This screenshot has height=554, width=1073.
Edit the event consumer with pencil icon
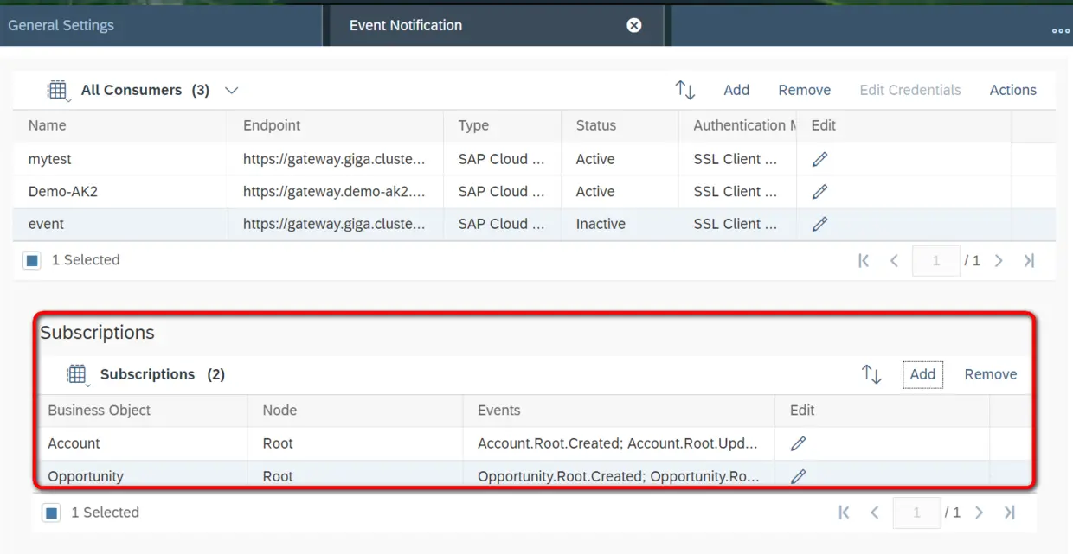point(819,224)
